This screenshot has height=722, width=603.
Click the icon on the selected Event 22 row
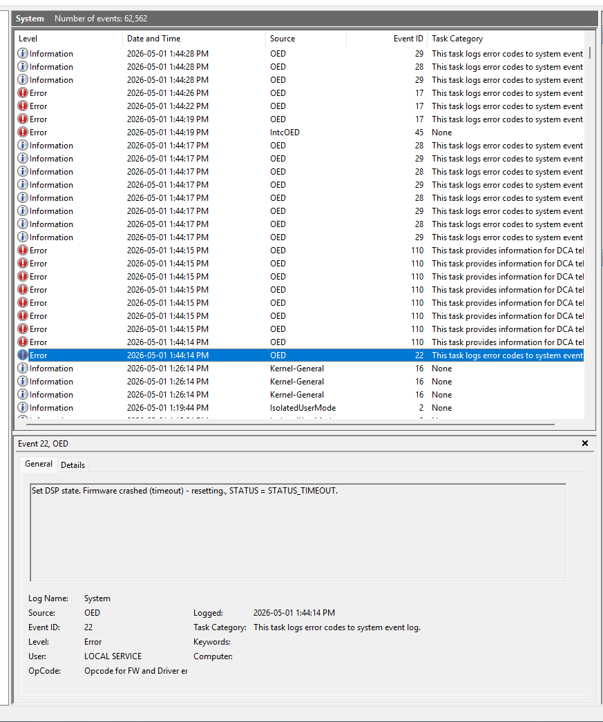(23, 355)
